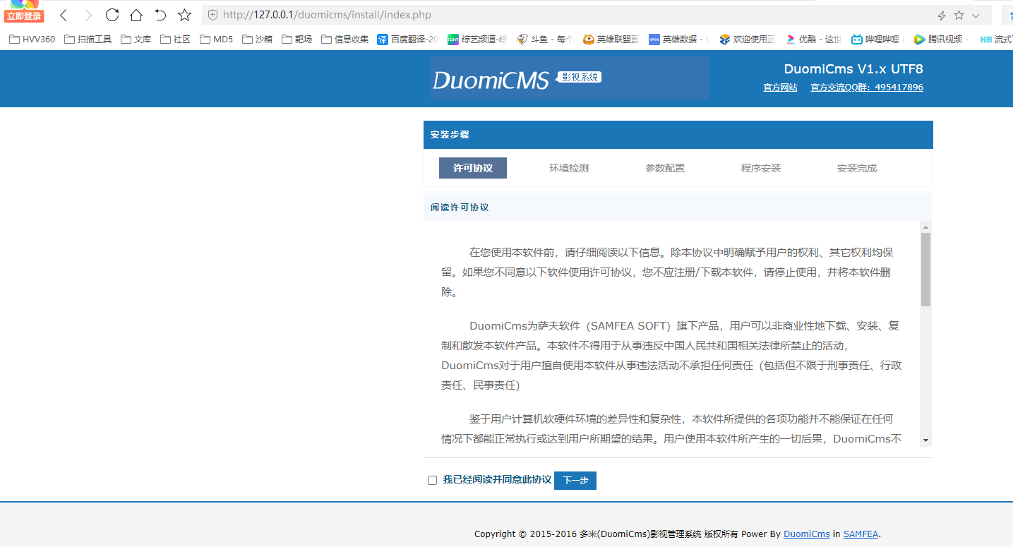
Task: Expand the address bar dropdown chevron
Action: coord(976,16)
